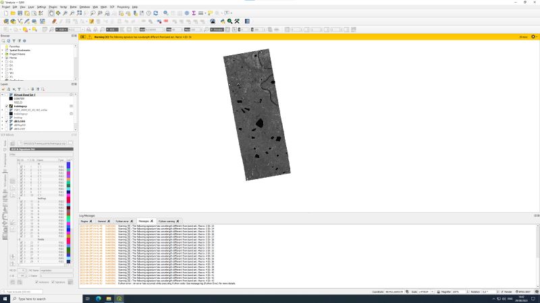The width and height of the screenshot is (540, 303).
Task: Expand the dBOc2004 layer tree
Action: coord(3,121)
